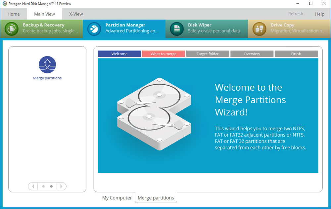
Task: Go to previous page with left arrow
Action: [x=33, y=186]
